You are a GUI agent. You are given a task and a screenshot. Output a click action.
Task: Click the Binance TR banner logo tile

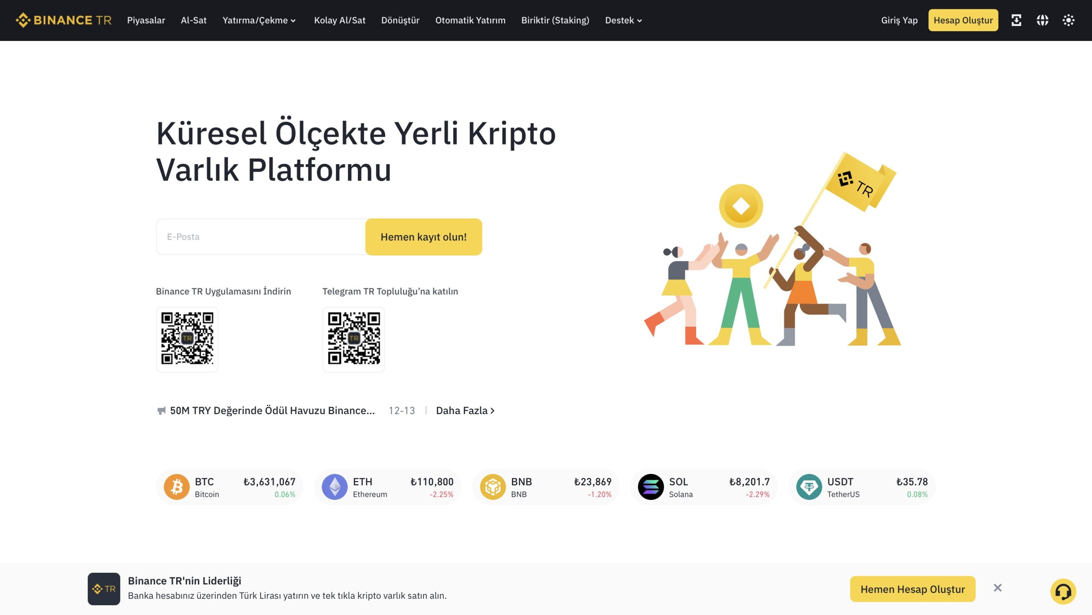point(104,589)
